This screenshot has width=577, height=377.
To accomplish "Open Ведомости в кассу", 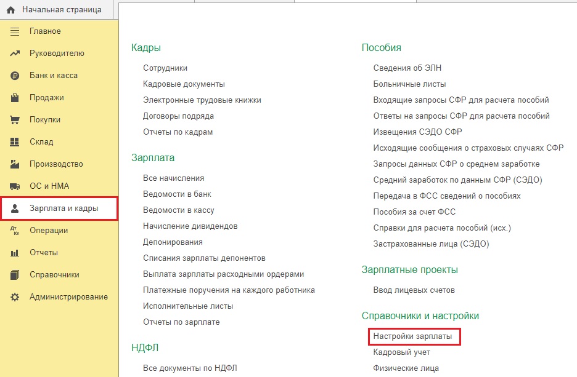I will [179, 210].
